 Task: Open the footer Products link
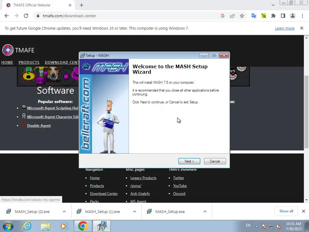(x=97, y=186)
